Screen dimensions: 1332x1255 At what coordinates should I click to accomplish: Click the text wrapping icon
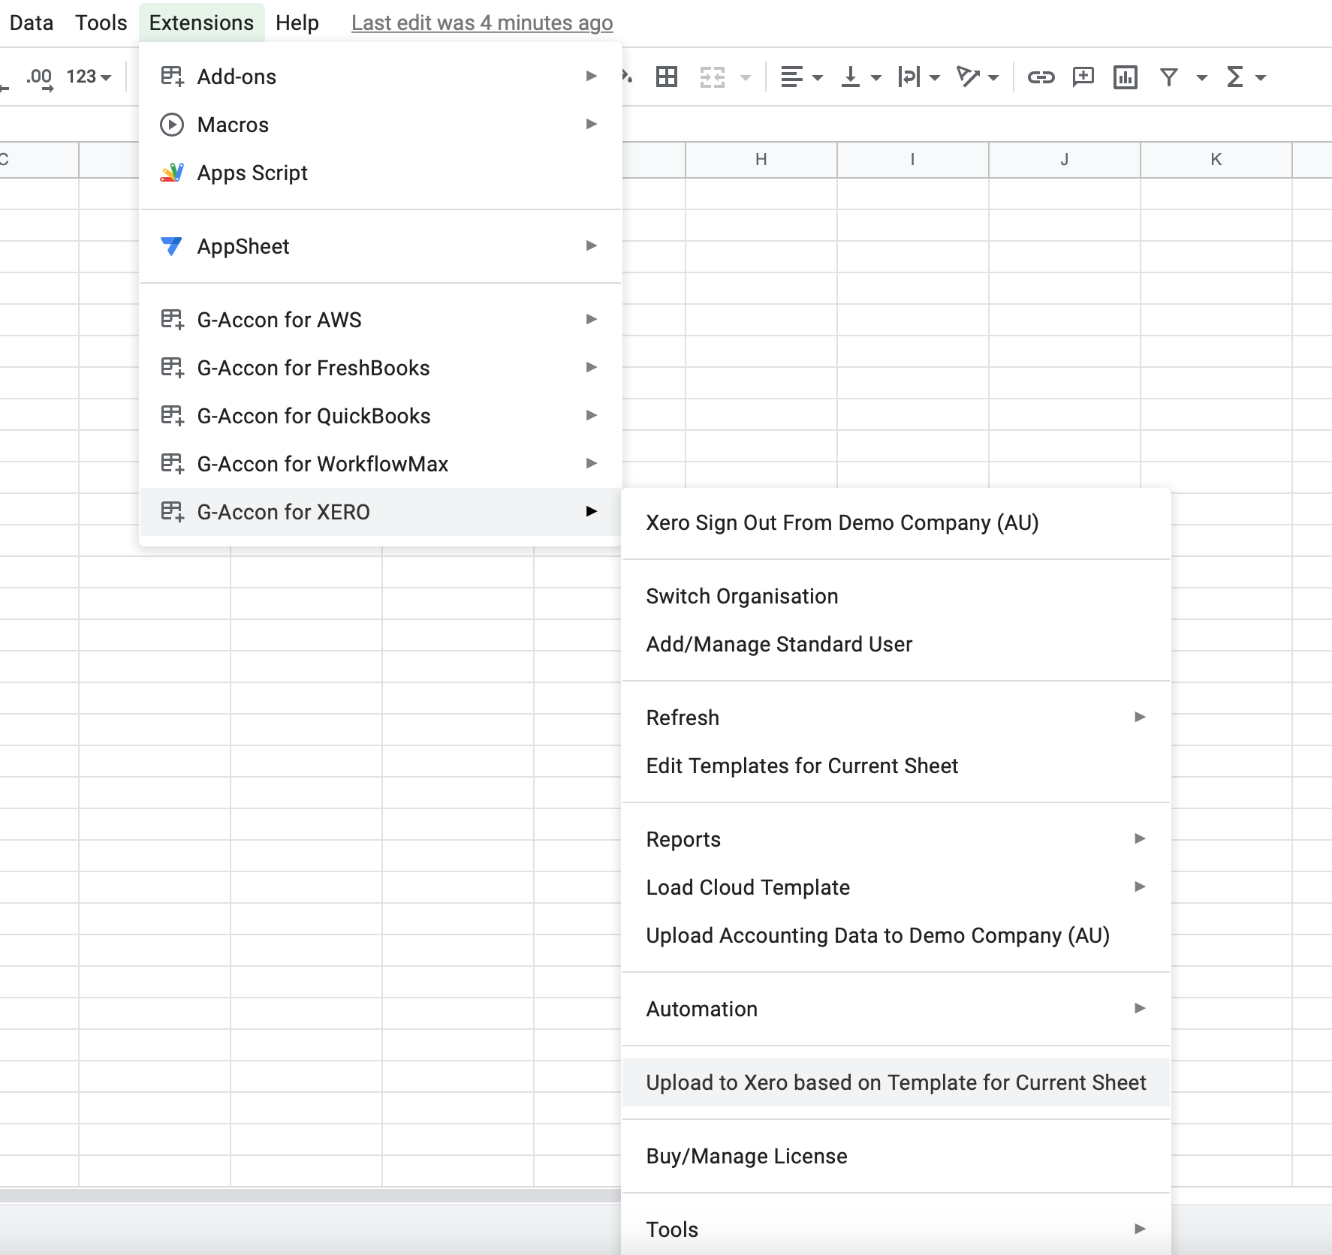pyautogui.click(x=909, y=77)
